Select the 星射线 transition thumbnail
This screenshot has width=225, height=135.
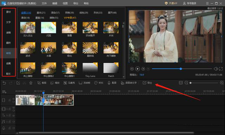tap(90, 48)
